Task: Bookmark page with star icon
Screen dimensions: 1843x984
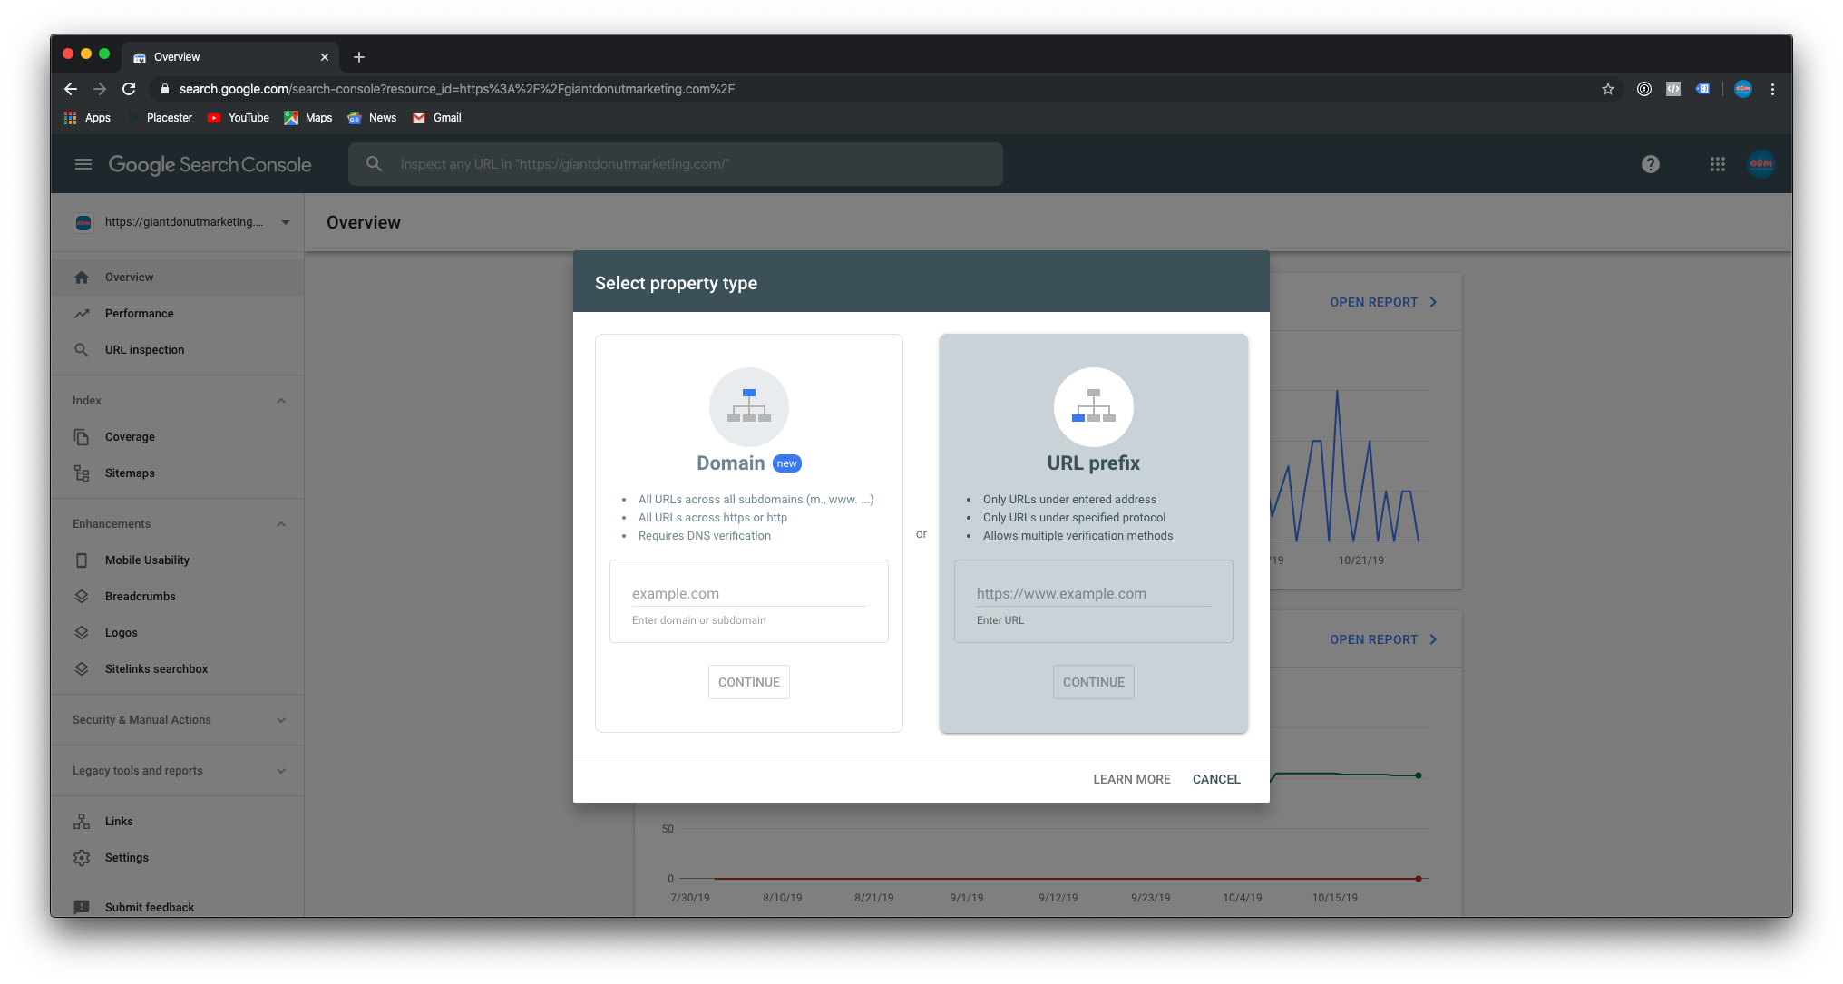Action: click(x=1607, y=89)
